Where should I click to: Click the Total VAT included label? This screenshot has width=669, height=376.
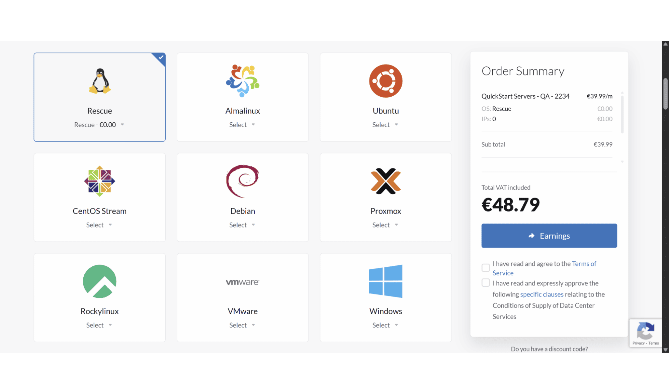(x=506, y=187)
